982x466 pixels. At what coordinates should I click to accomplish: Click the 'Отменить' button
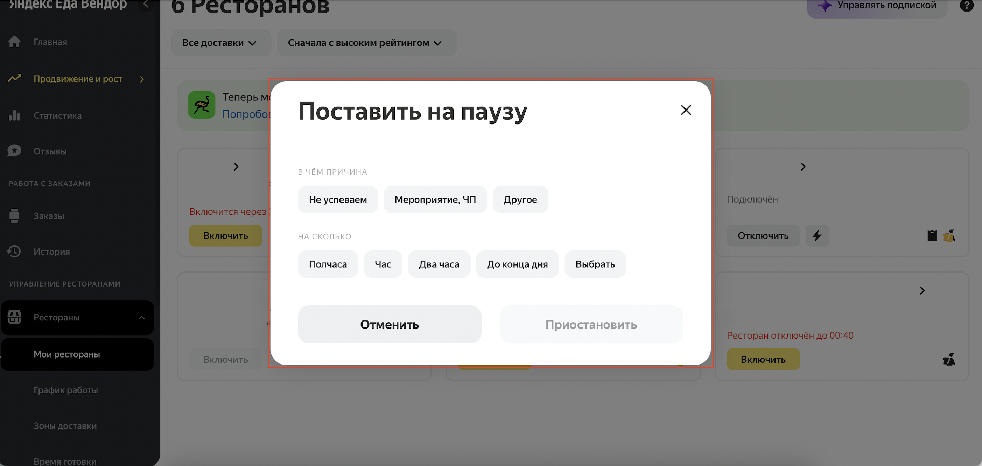point(390,324)
